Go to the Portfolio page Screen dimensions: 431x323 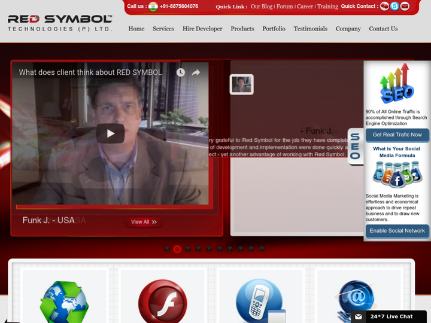pyautogui.click(x=274, y=29)
